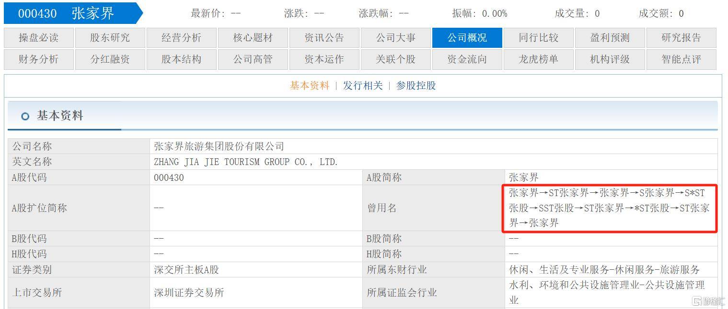Click the A股扩位简称 row label
This screenshot has height=309, width=728.
[x=39, y=208]
